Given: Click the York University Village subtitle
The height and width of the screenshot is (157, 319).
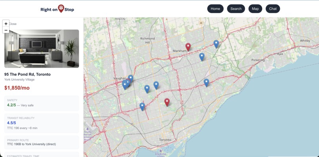Looking at the screenshot, I should (19, 79).
